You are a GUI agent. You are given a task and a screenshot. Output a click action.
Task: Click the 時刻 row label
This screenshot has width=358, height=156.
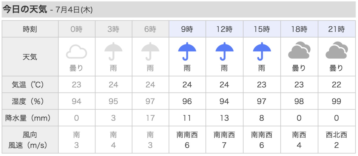click(30, 29)
